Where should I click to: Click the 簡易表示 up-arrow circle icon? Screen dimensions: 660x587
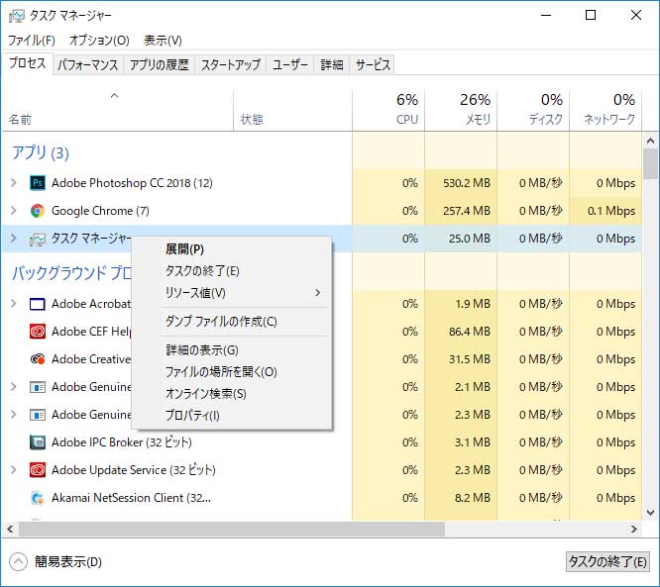[x=18, y=562]
